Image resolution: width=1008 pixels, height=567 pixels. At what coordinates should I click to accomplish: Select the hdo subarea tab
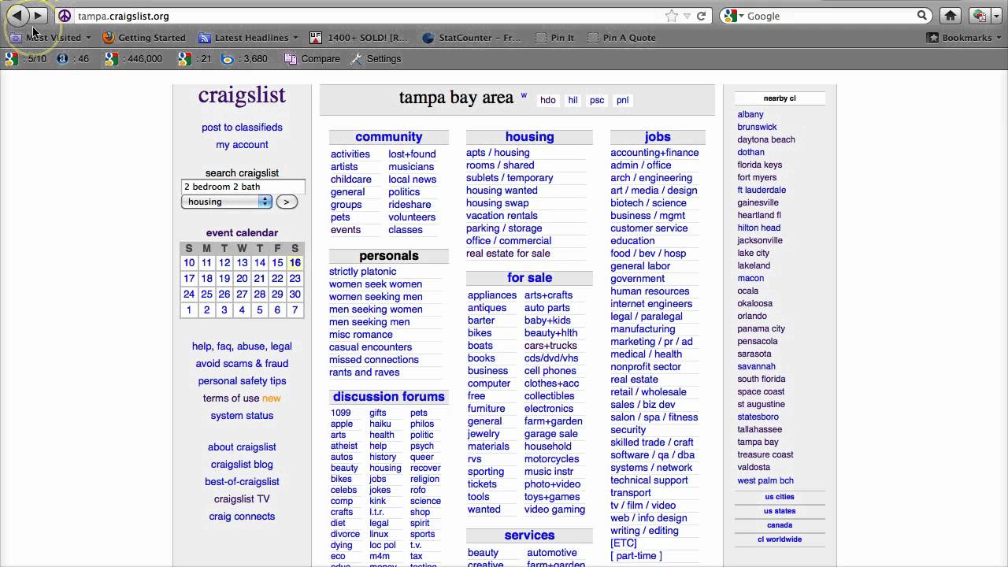[548, 100]
